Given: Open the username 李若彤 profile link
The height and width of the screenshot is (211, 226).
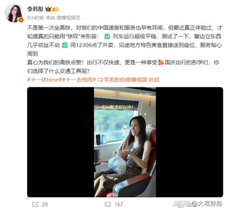Looking at the screenshot, I should [35, 9].
